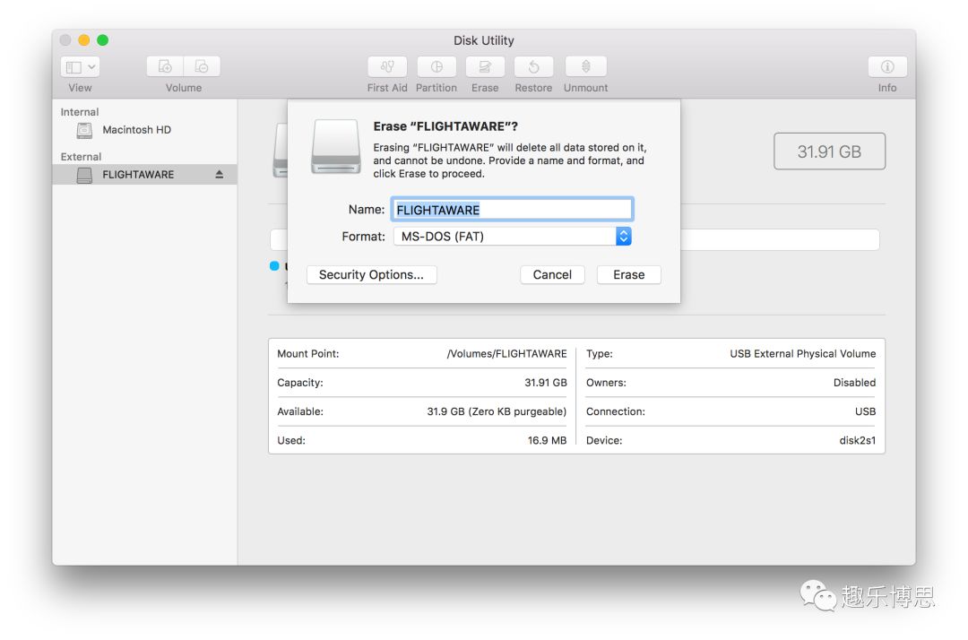Click the Restore toolbar icon
Viewport: 968px width, 640px height.
(534, 66)
